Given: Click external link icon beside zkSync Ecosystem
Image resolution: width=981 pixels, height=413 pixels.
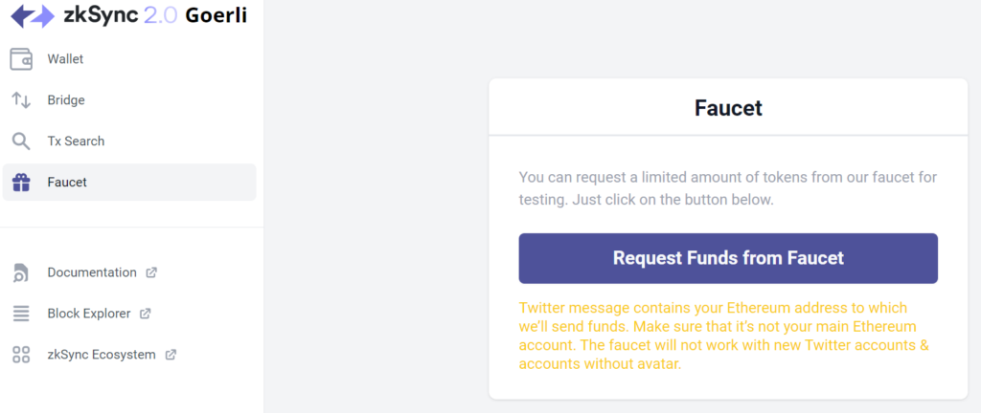Looking at the screenshot, I should pyautogui.click(x=171, y=355).
